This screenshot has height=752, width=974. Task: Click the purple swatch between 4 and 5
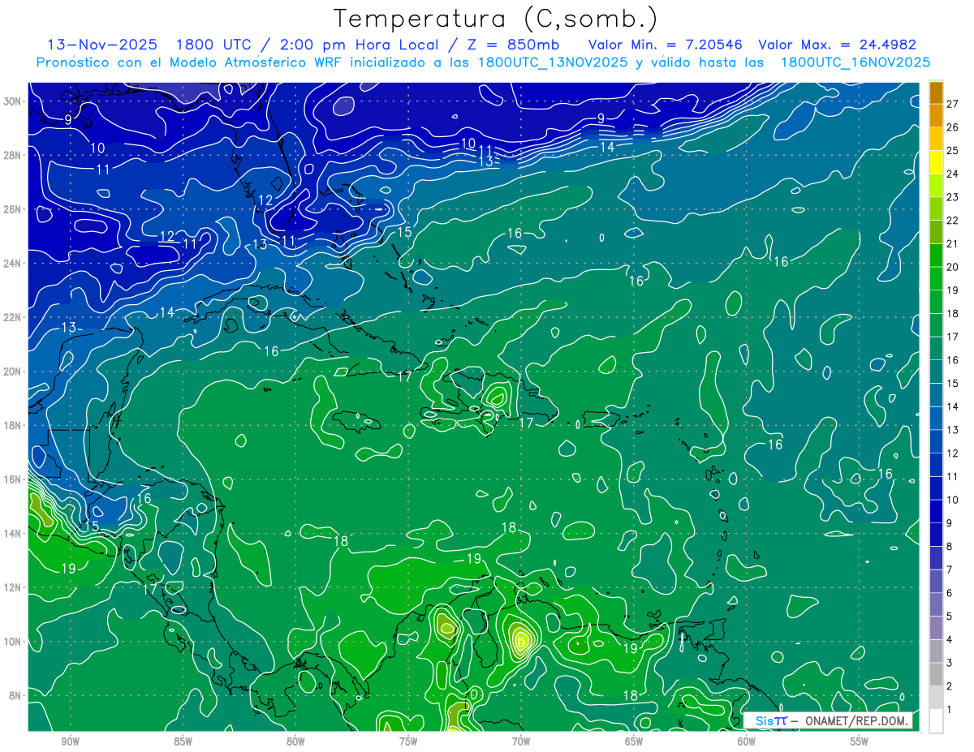(x=937, y=628)
